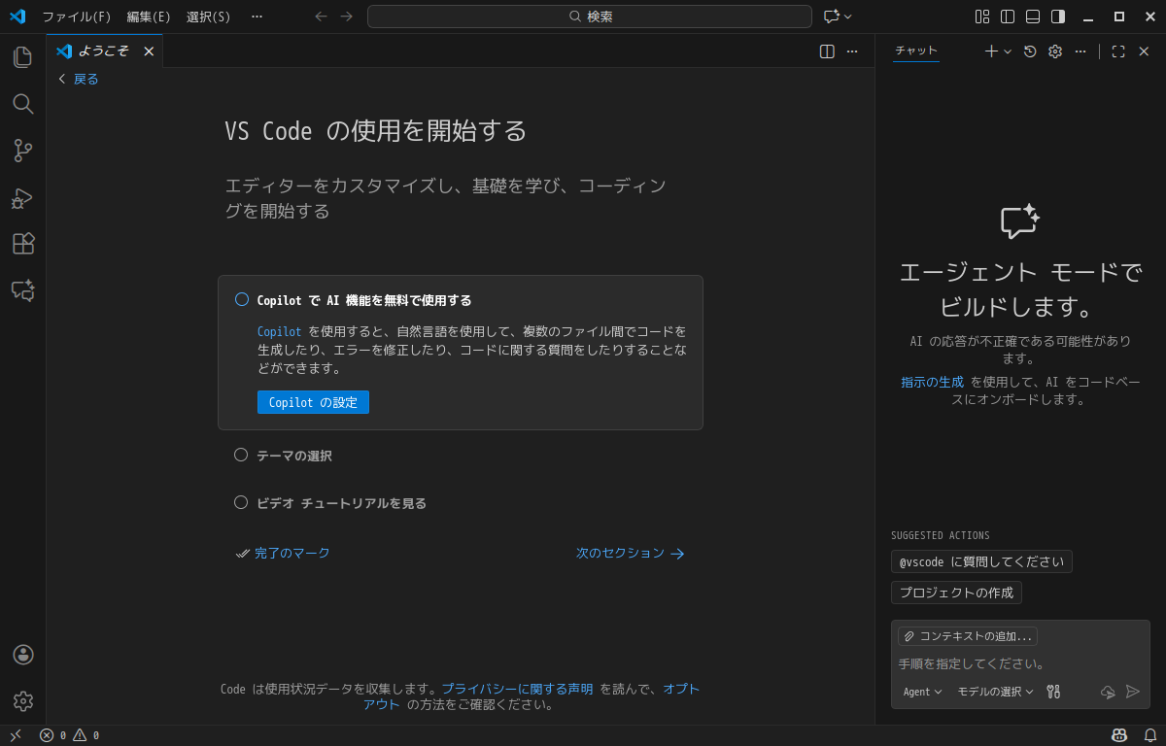The height and width of the screenshot is (746, 1166).
Task: Split the editor using the split icon
Action: pos(825,51)
